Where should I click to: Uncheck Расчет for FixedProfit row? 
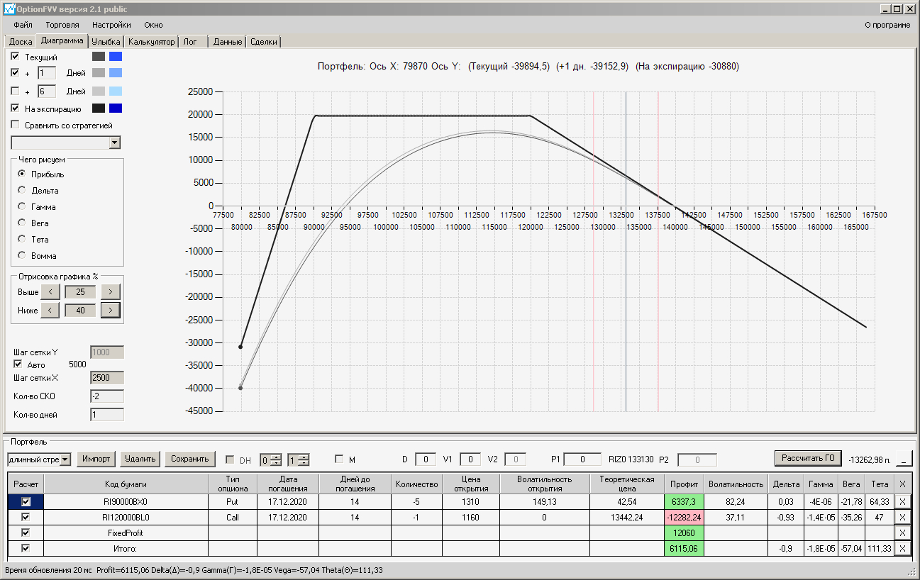pyautogui.click(x=26, y=532)
